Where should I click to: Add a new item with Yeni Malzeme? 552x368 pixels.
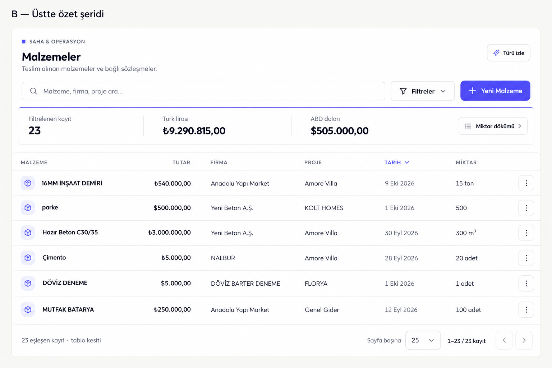495,91
